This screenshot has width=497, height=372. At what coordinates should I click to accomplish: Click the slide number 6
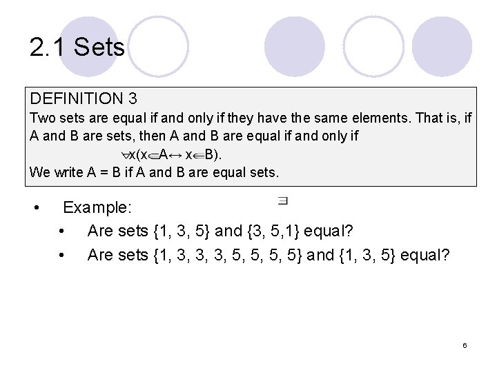[x=465, y=344]
